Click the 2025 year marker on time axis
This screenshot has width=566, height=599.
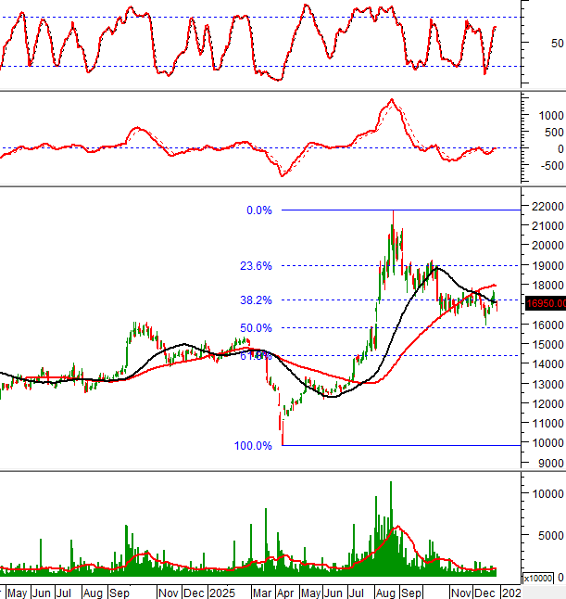point(220,591)
